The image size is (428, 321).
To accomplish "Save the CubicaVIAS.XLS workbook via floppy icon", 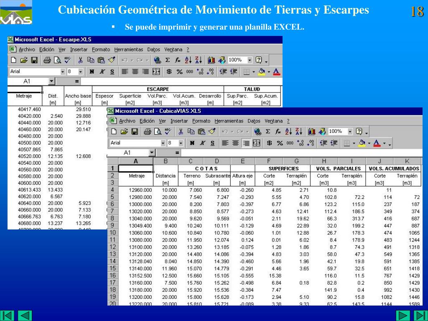I will point(134,132).
